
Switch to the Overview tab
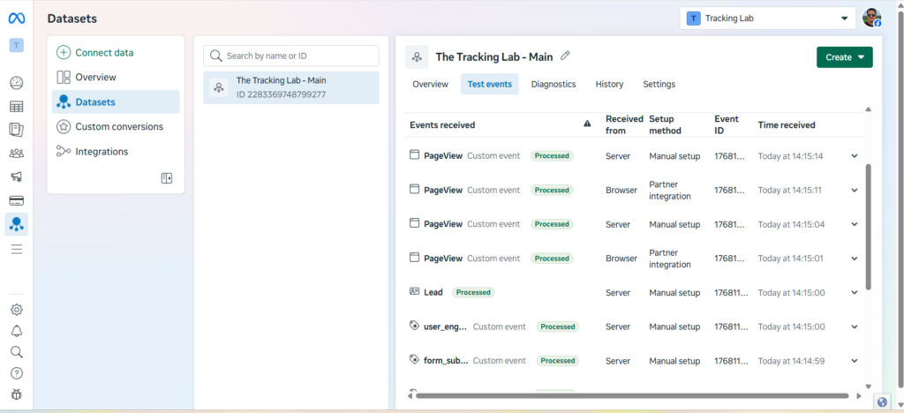click(430, 84)
